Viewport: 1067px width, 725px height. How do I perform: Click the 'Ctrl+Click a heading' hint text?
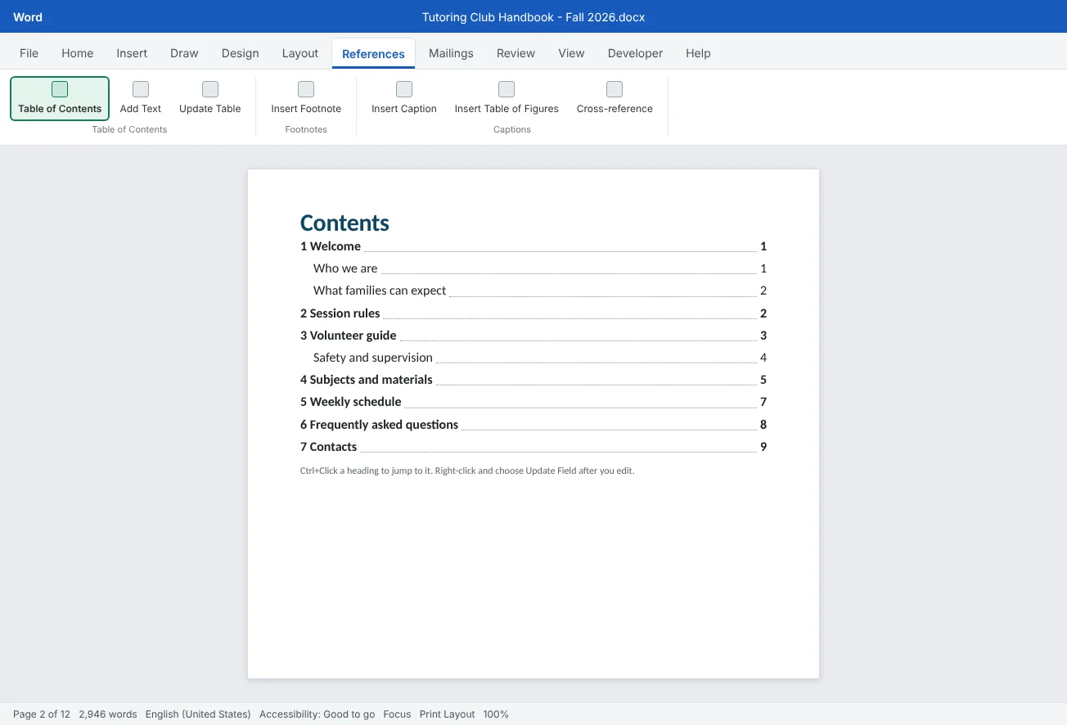467,471
